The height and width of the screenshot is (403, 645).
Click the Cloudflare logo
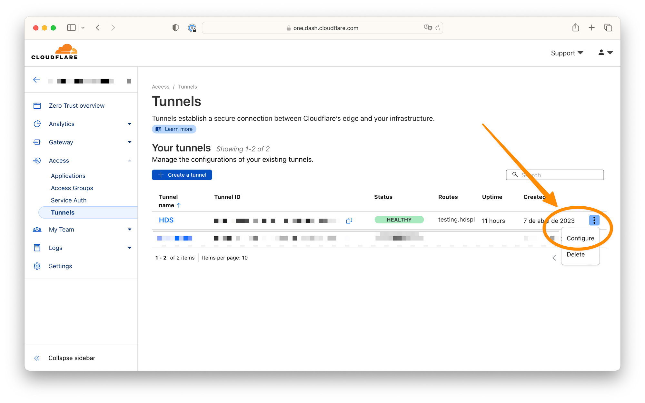pos(55,52)
